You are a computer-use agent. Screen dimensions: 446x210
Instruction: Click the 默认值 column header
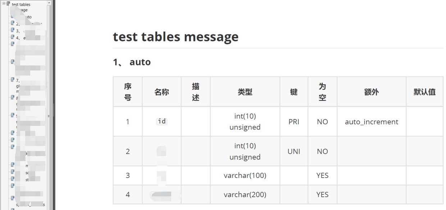pos(424,92)
